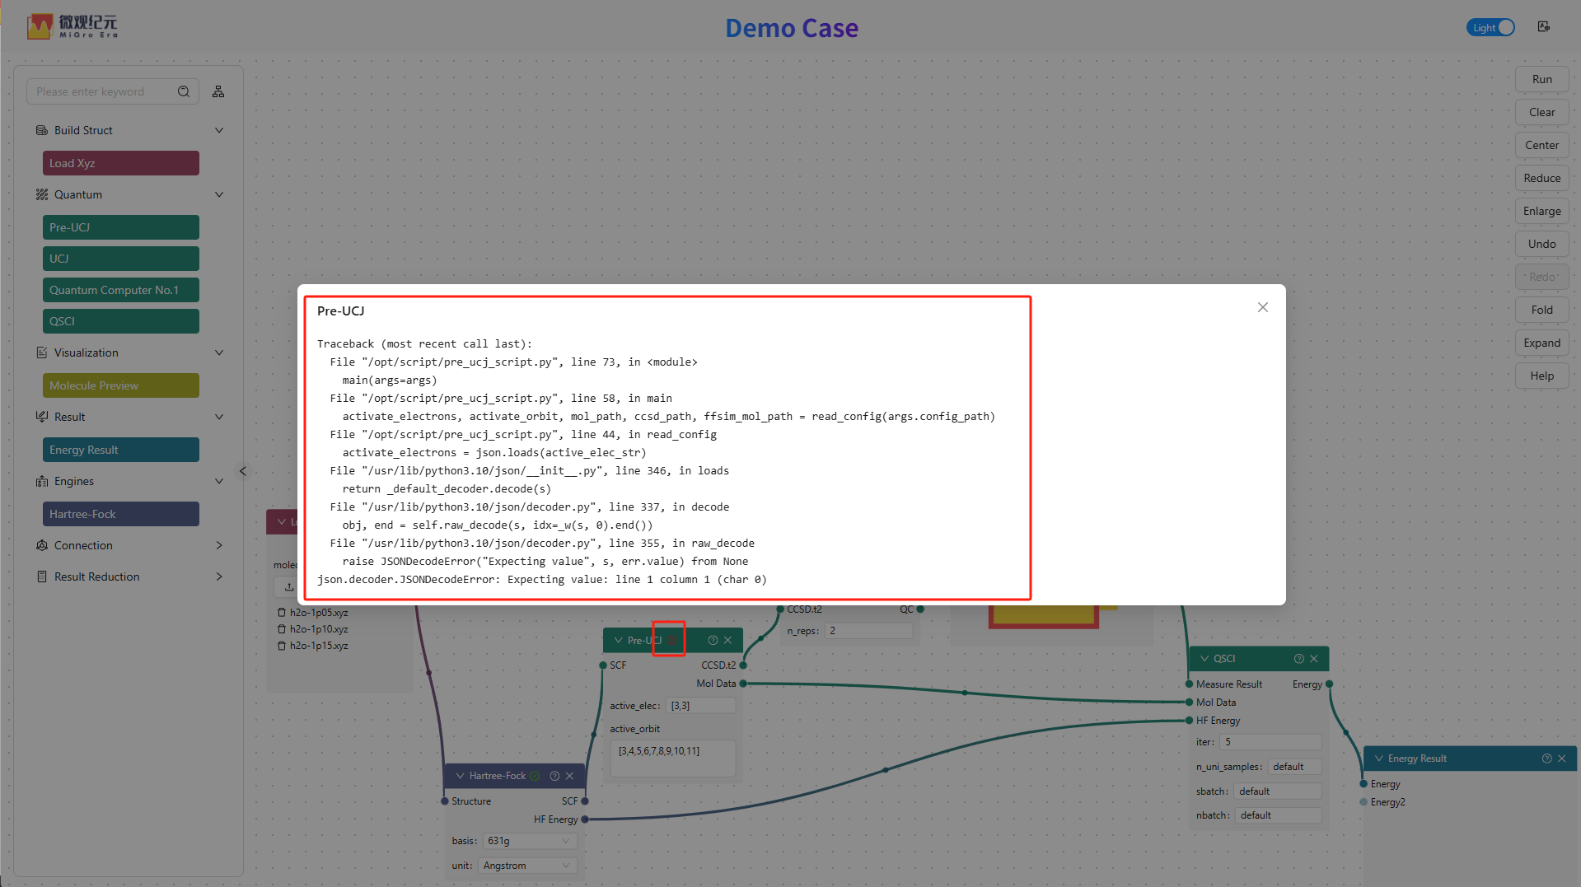
Task: Click the search magnifier icon
Action: 184,91
